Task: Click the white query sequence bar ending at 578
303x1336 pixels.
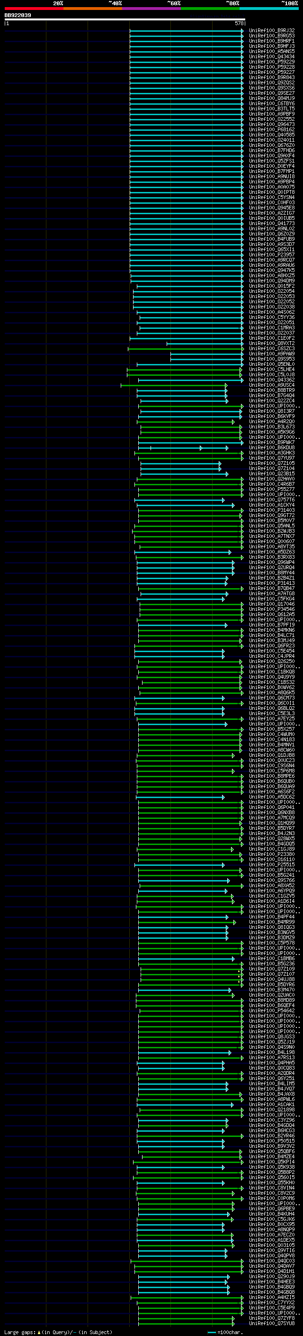Action: pyautogui.click(x=125, y=20)
